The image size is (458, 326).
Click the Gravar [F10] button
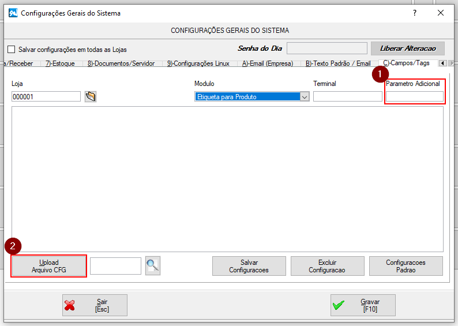(363, 305)
